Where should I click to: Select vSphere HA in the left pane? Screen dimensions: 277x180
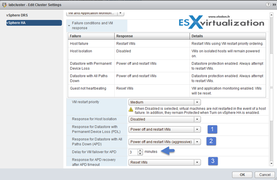(x=34, y=23)
